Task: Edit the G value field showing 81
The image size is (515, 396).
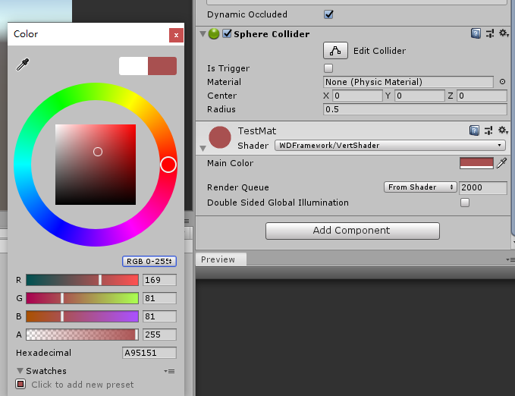Action: [159, 298]
